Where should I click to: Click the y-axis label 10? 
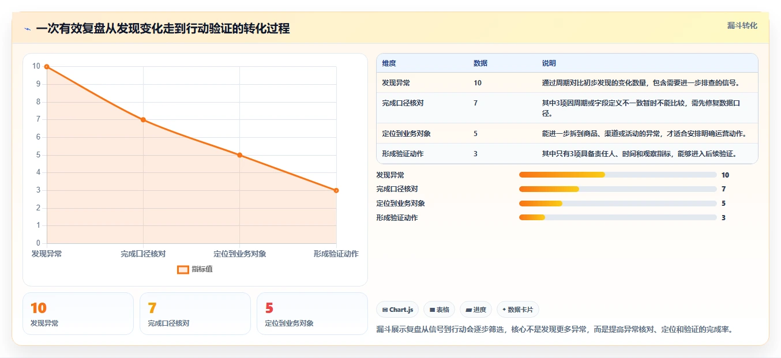click(36, 66)
